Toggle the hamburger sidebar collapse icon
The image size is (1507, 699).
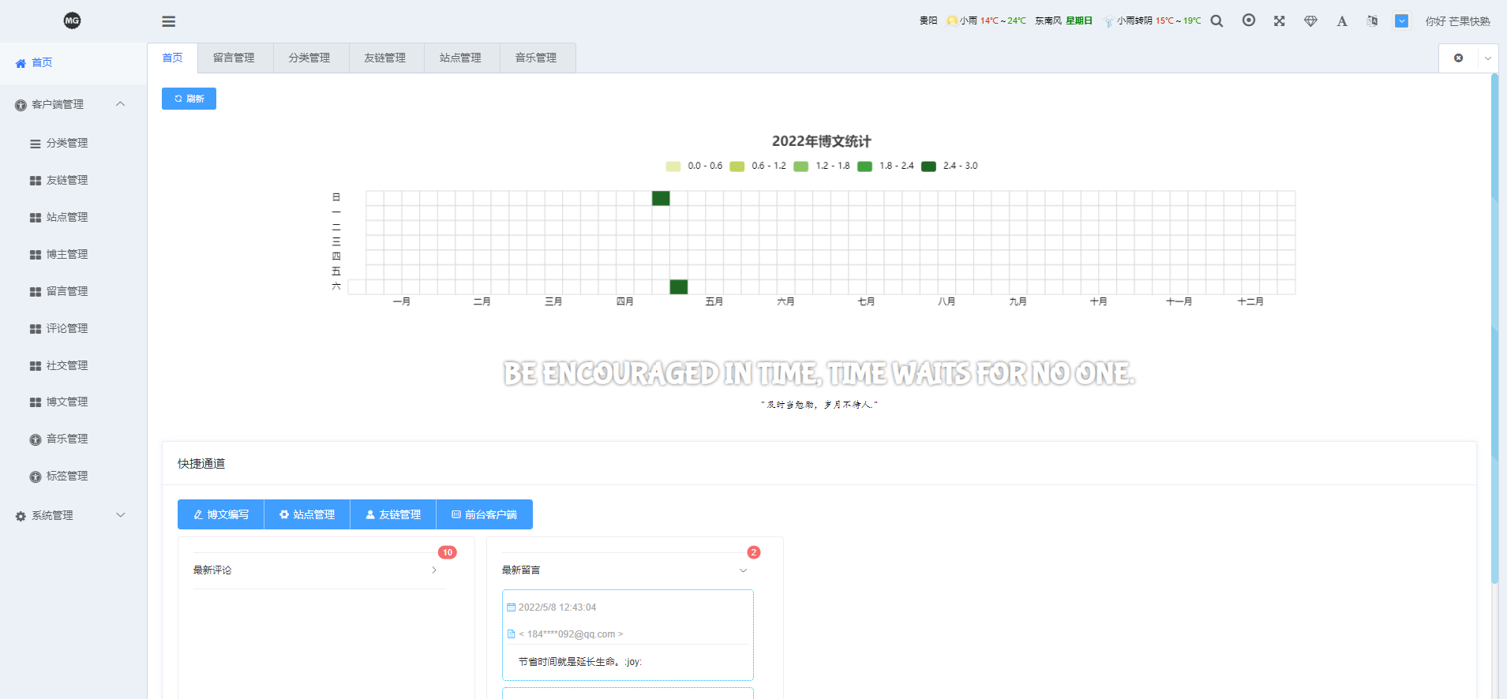click(169, 21)
